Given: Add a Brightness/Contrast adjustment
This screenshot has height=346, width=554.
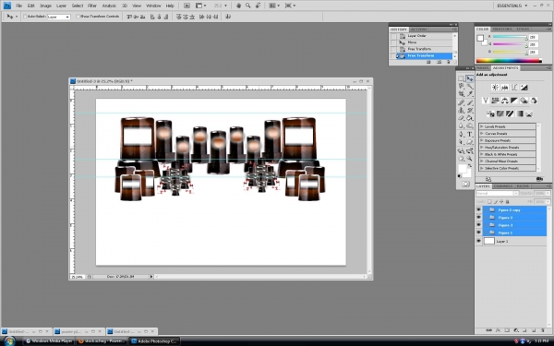Looking at the screenshot, I should click(x=495, y=88).
